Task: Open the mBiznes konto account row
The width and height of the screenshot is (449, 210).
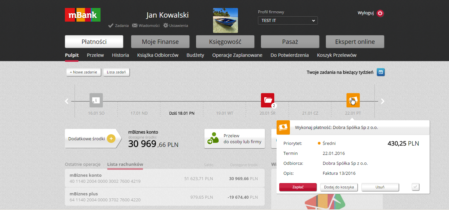Action: click(165, 178)
